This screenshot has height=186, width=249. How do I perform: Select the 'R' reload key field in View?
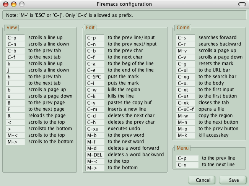15,116
